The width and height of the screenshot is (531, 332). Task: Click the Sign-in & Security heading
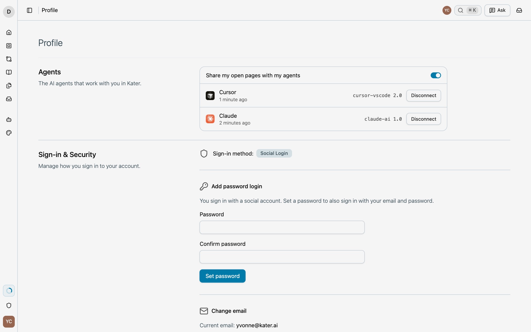pyautogui.click(x=67, y=155)
